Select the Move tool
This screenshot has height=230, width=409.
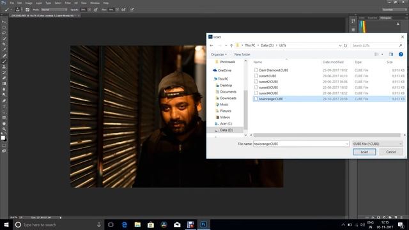[4, 22]
